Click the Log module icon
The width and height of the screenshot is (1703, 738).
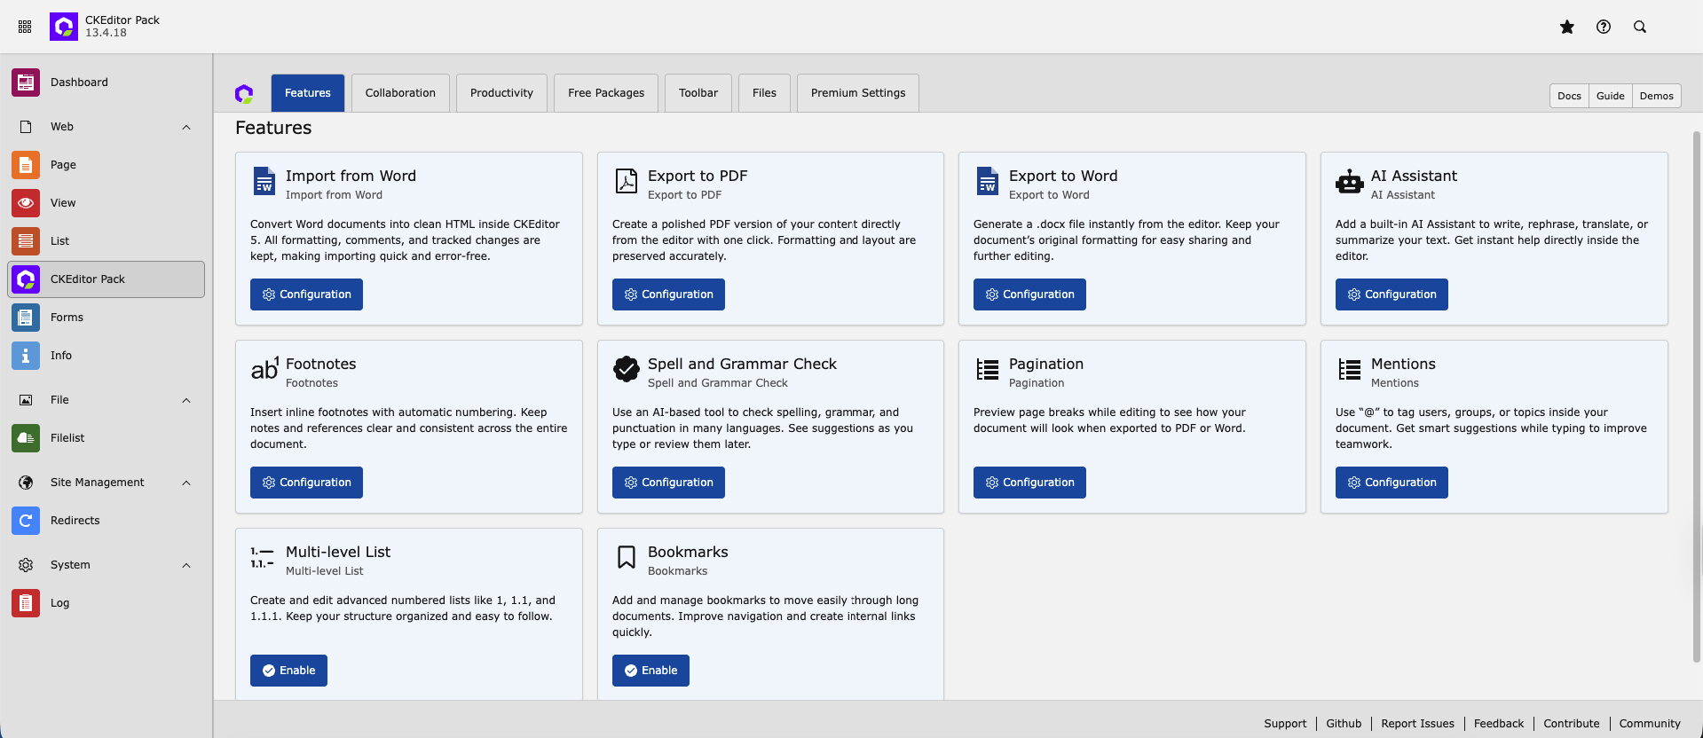[26, 603]
